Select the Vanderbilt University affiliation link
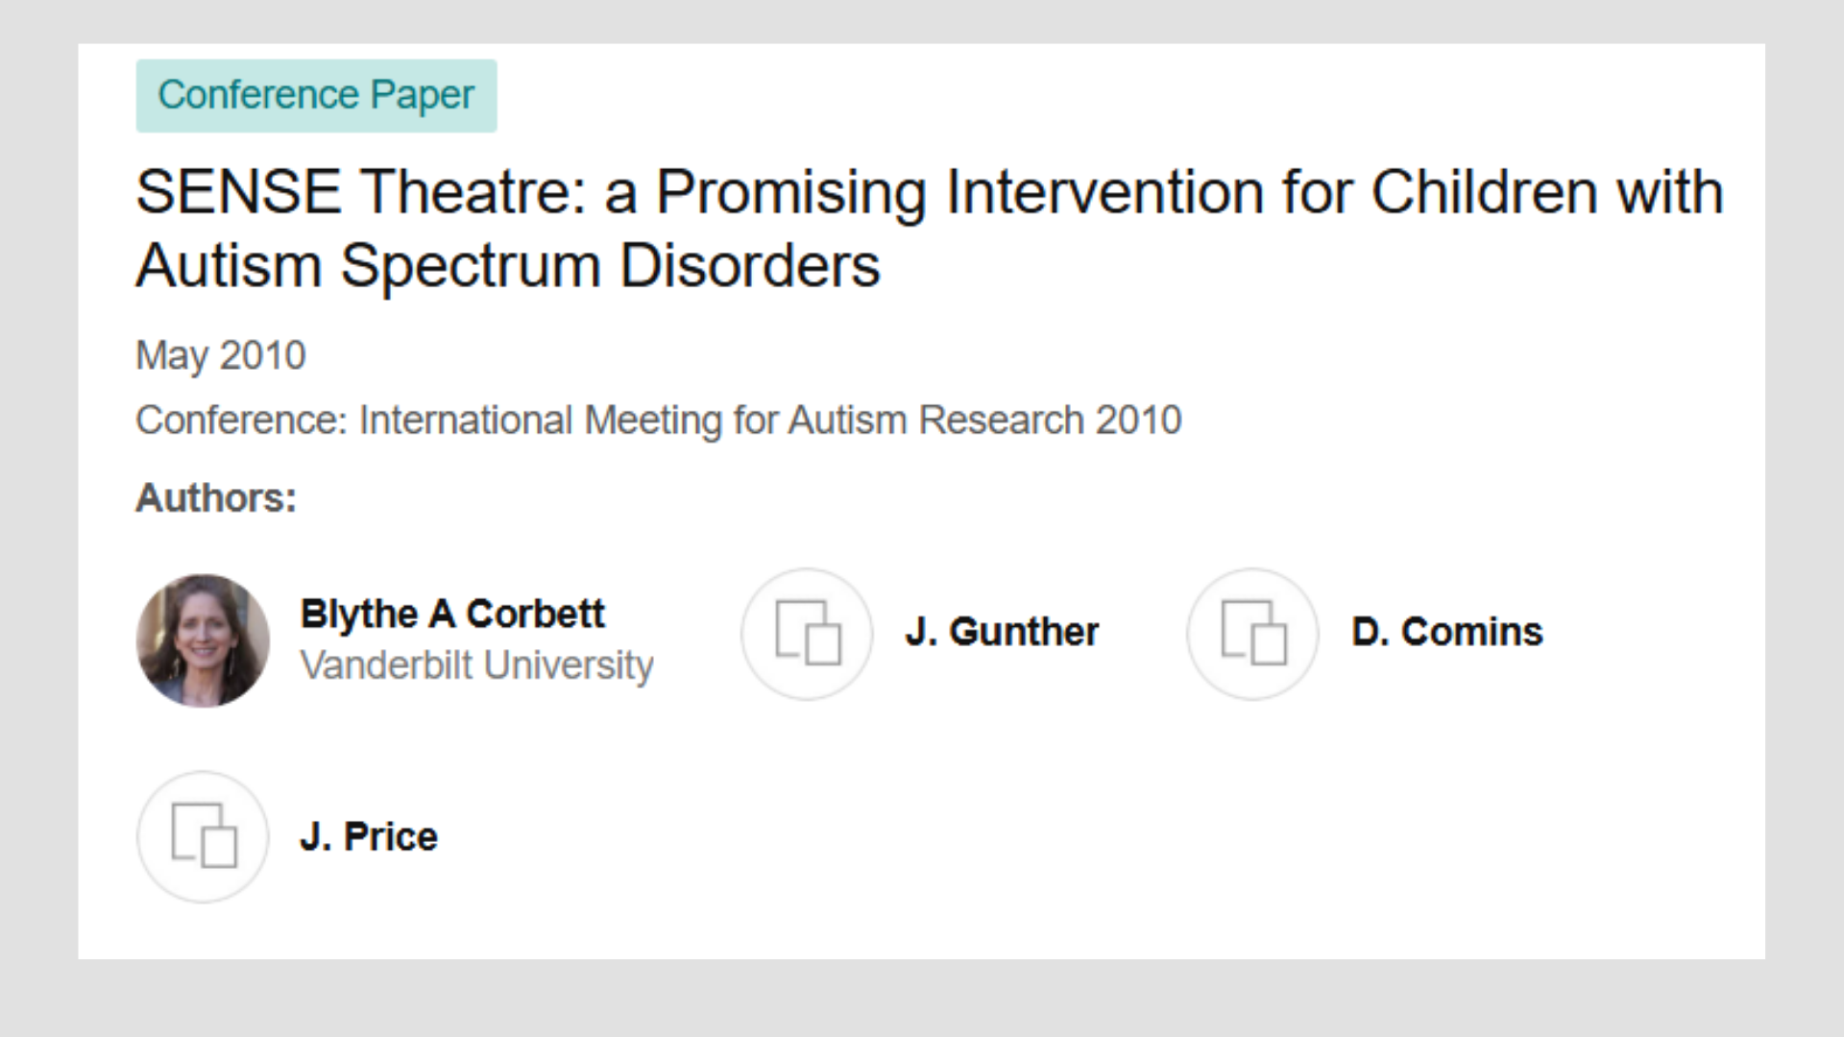The width and height of the screenshot is (1844, 1037). [x=476, y=665]
